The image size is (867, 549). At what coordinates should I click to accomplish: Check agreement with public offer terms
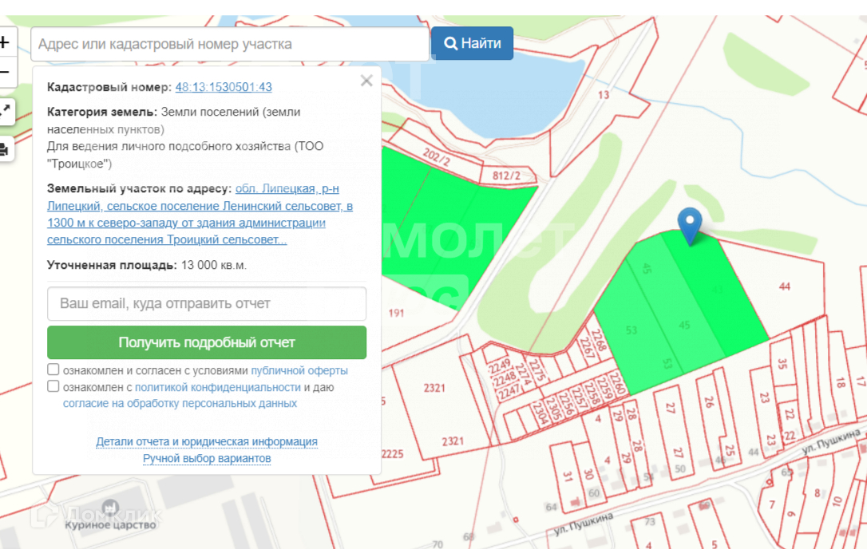53,369
